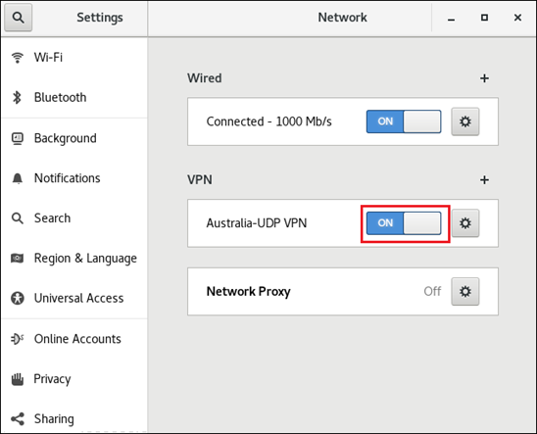This screenshot has width=537, height=434.
Task: Add a new VPN with plus icon
Action: (484, 179)
